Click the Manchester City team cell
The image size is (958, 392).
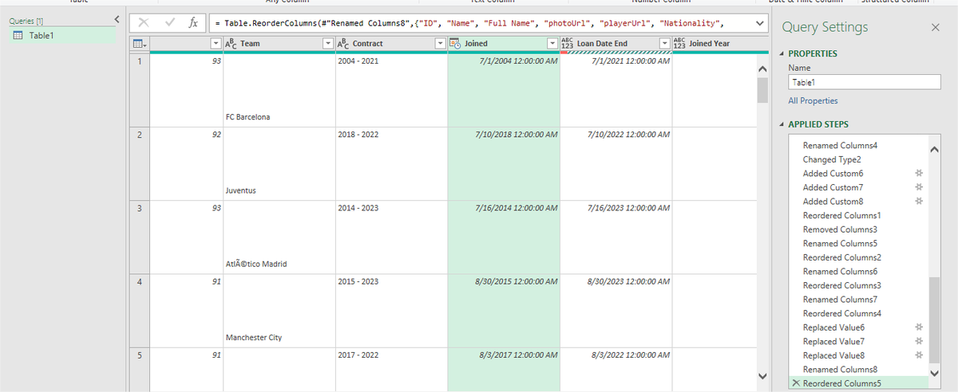click(279, 311)
